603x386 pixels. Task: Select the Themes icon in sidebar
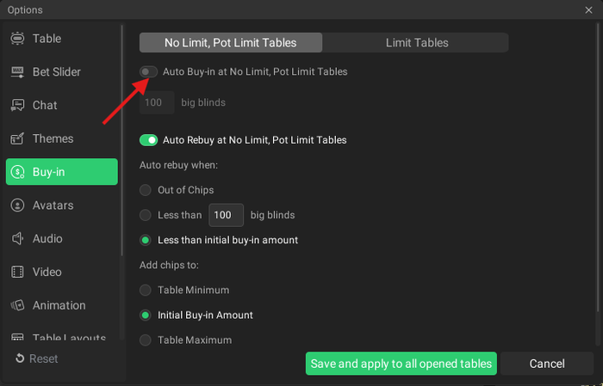(x=17, y=139)
